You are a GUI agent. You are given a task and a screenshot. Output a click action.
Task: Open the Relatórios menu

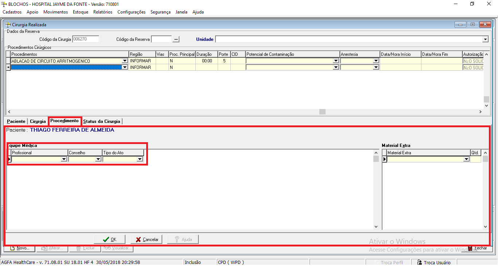click(103, 12)
